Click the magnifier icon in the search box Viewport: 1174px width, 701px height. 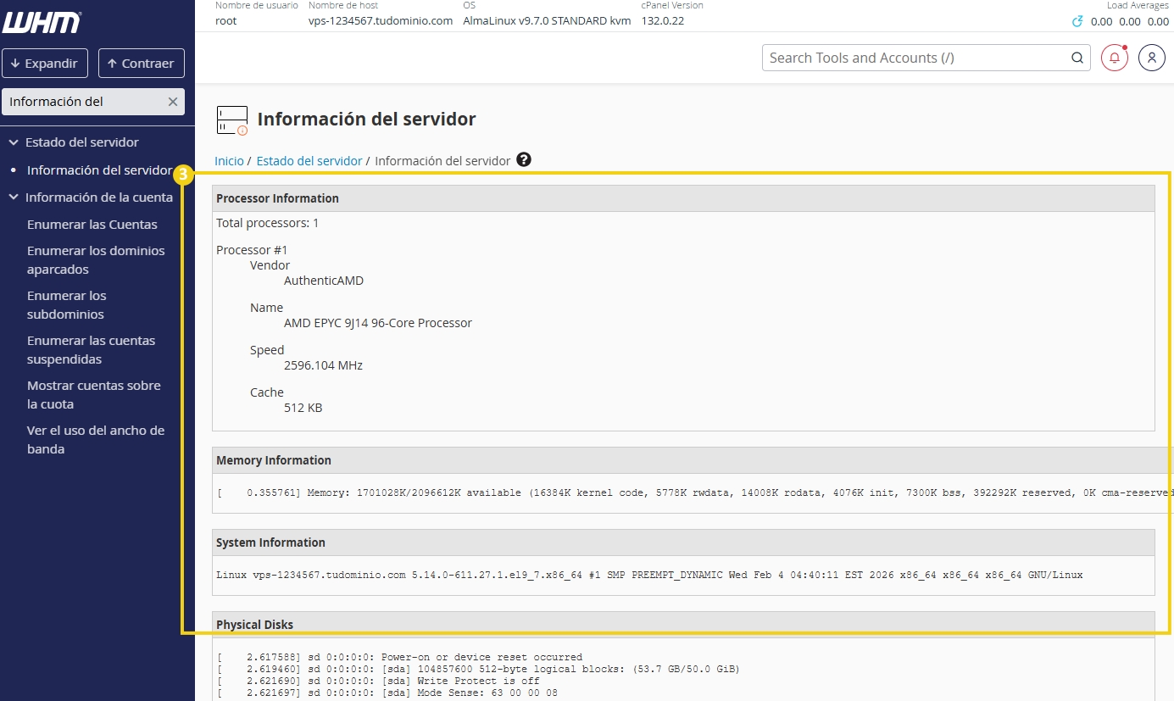click(x=1077, y=58)
